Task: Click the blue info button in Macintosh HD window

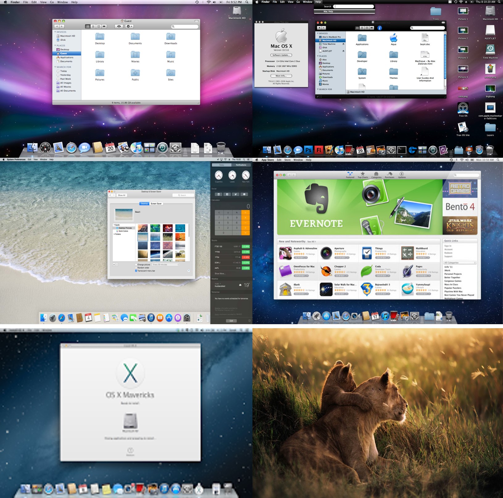Action: pyautogui.click(x=380, y=28)
